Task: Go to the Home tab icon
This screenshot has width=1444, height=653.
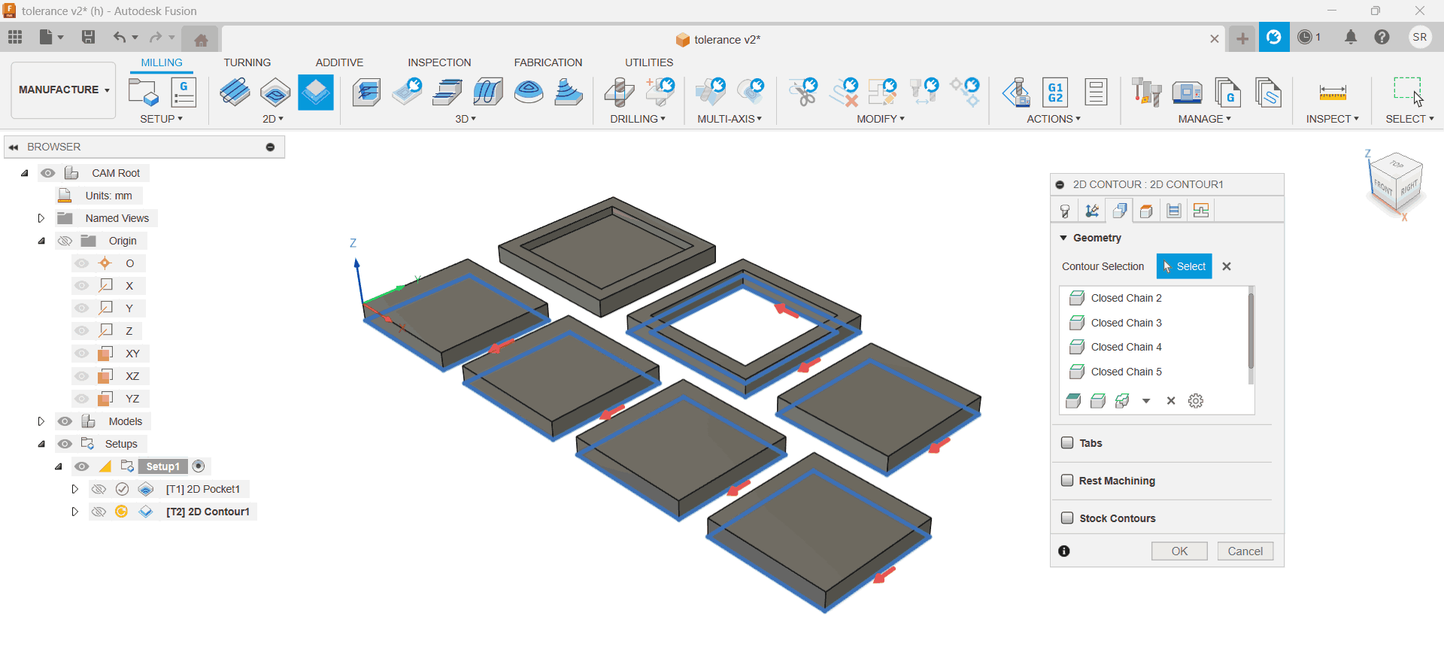Action: pyautogui.click(x=201, y=40)
